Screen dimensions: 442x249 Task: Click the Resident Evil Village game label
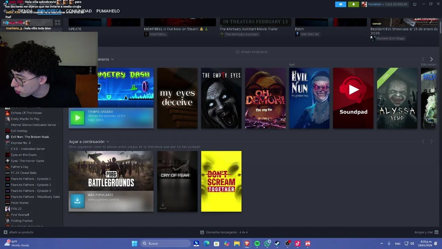click(387, 38)
